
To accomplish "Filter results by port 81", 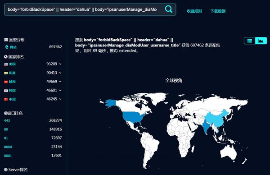I will tap(6, 138).
